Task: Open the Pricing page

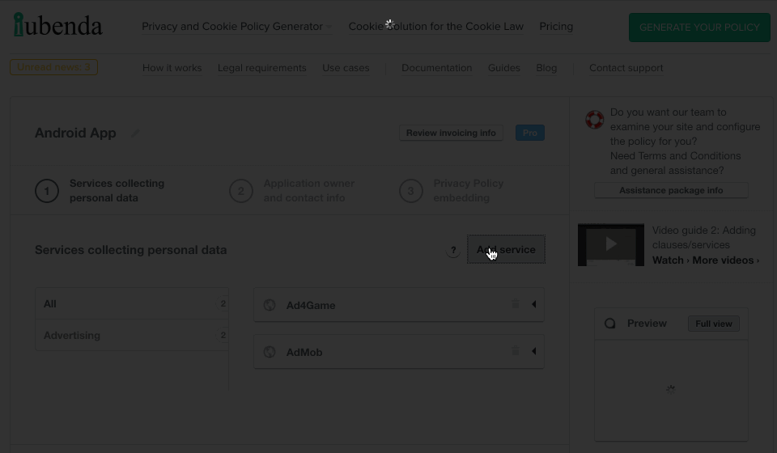Action: click(x=556, y=27)
